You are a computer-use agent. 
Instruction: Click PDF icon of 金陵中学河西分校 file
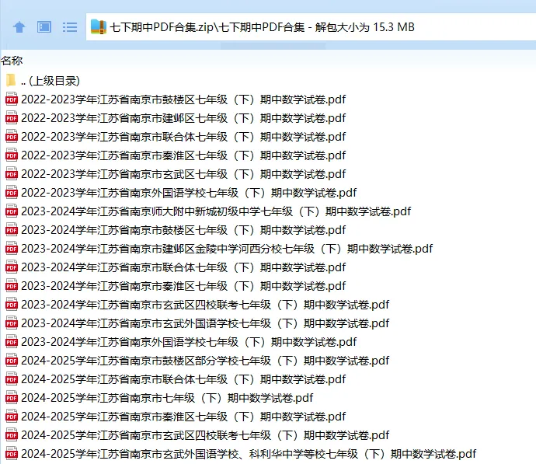point(12,248)
